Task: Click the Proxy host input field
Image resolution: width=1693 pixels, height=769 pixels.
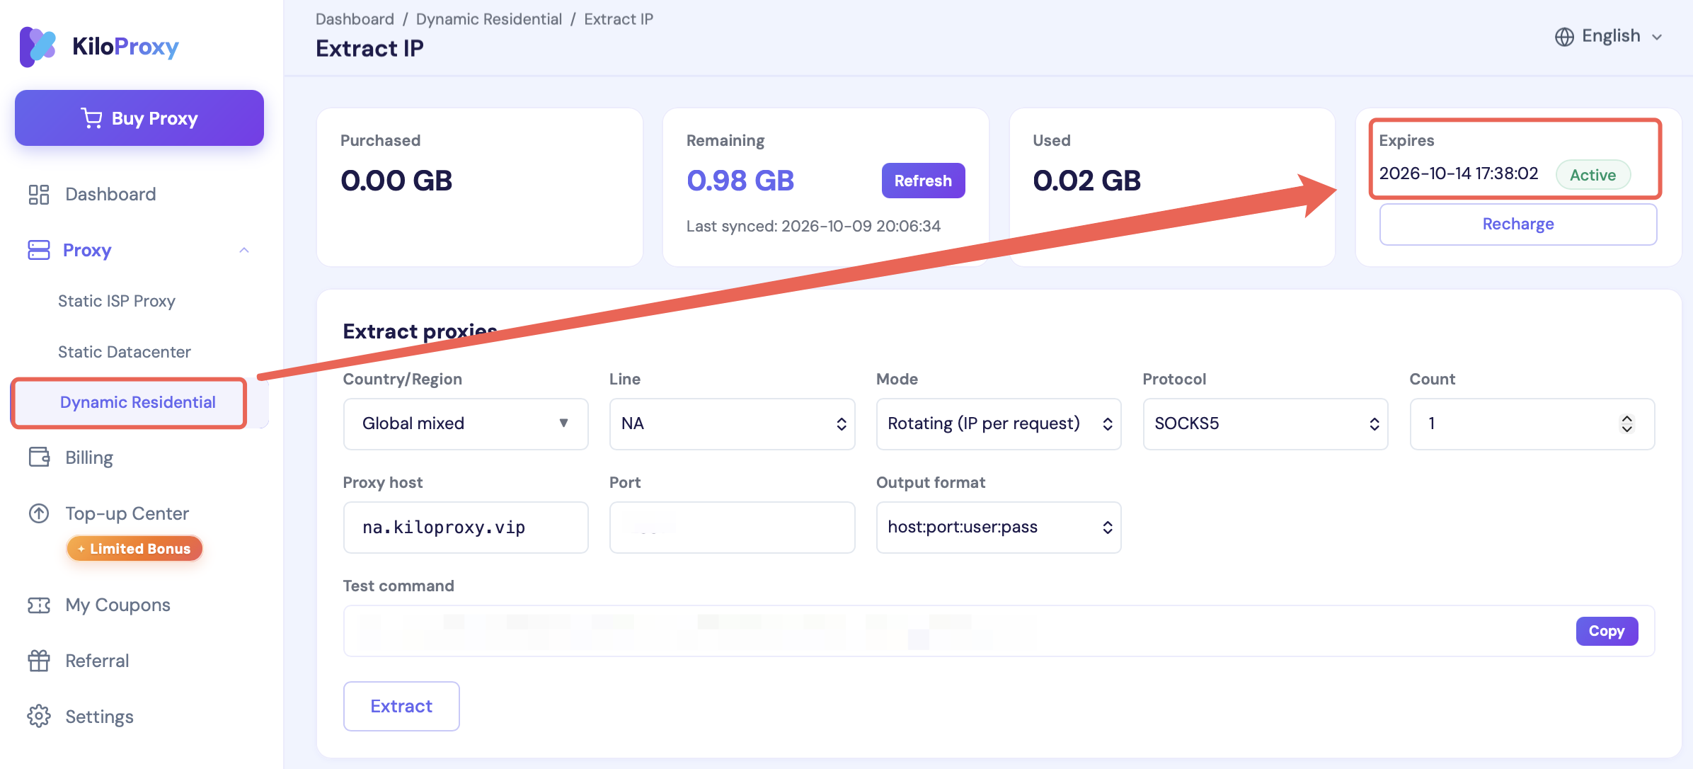Action: pos(466,527)
